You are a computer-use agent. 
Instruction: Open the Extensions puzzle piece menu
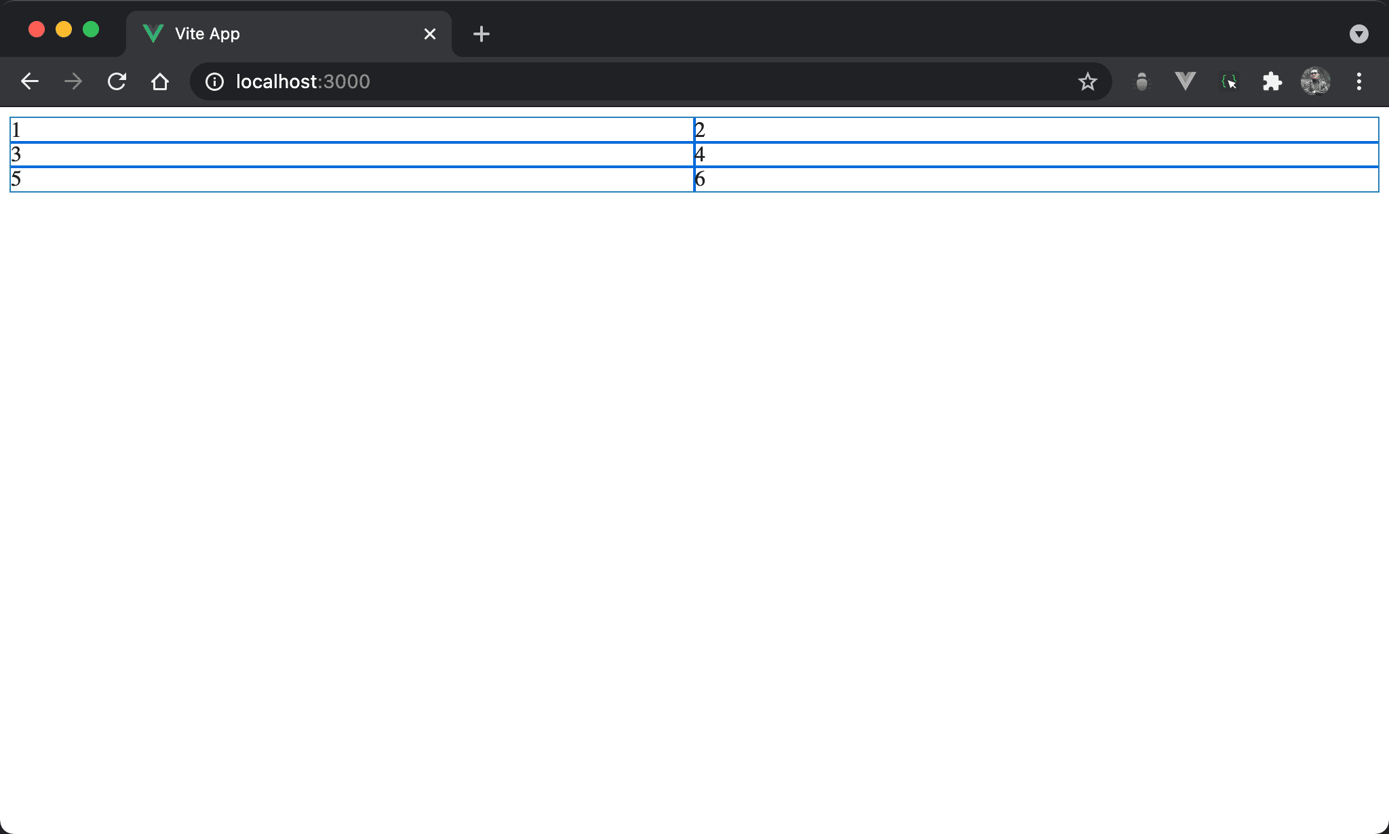pos(1272,81)
